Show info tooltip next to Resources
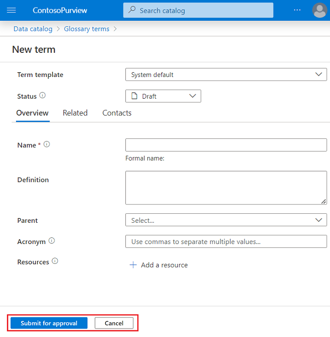This screenshot has height=337, width=330. (55, 261)
